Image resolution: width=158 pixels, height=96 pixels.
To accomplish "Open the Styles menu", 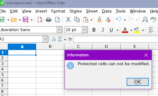I will pyautogui.click(x=76, y=11).
